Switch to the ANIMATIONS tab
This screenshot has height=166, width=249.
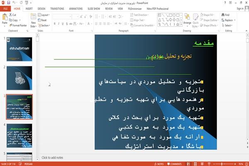[76, 9]
